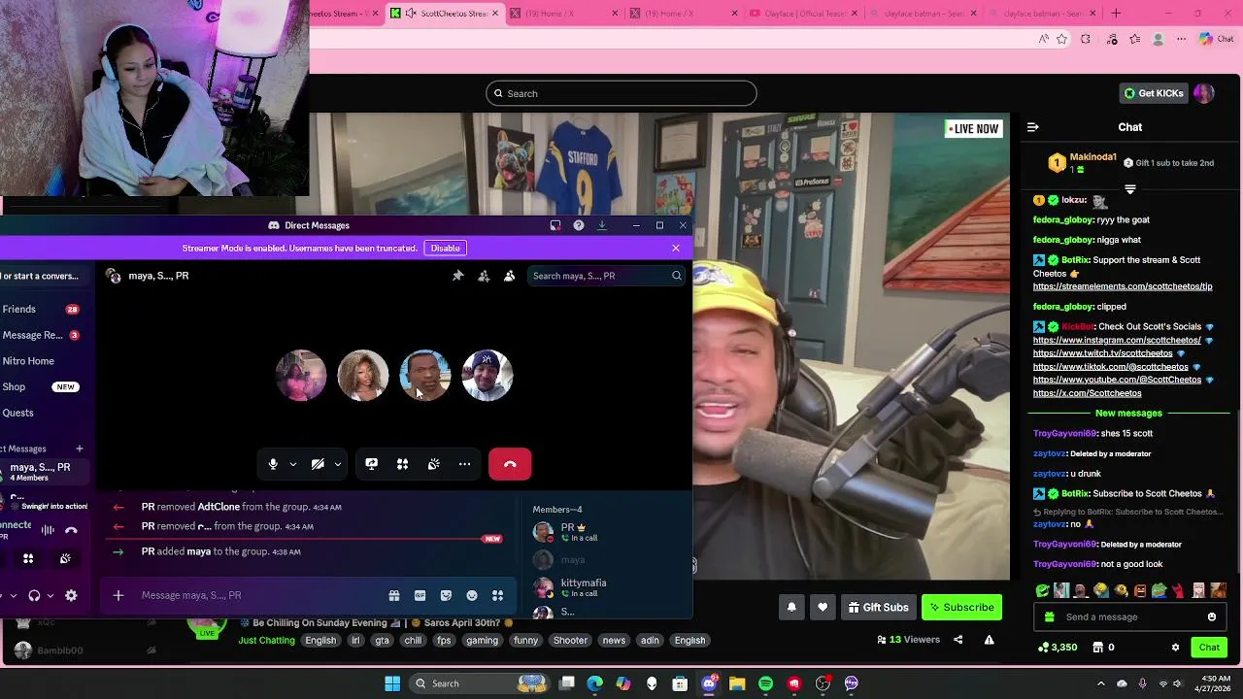This screenshot has height=699, width=1243.
Task: Open Discord user settings gear
Action: [x=71, y=595]
